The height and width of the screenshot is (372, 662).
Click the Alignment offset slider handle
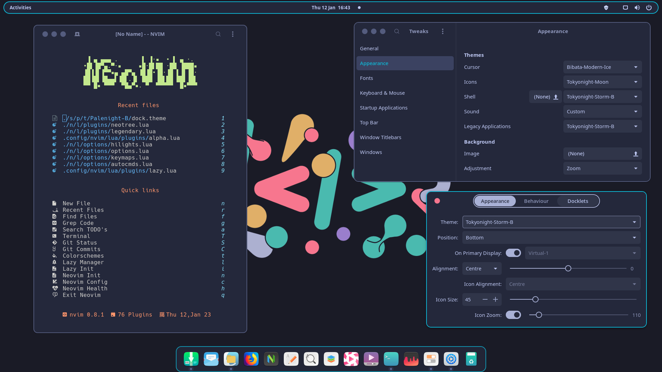(568, 268)
